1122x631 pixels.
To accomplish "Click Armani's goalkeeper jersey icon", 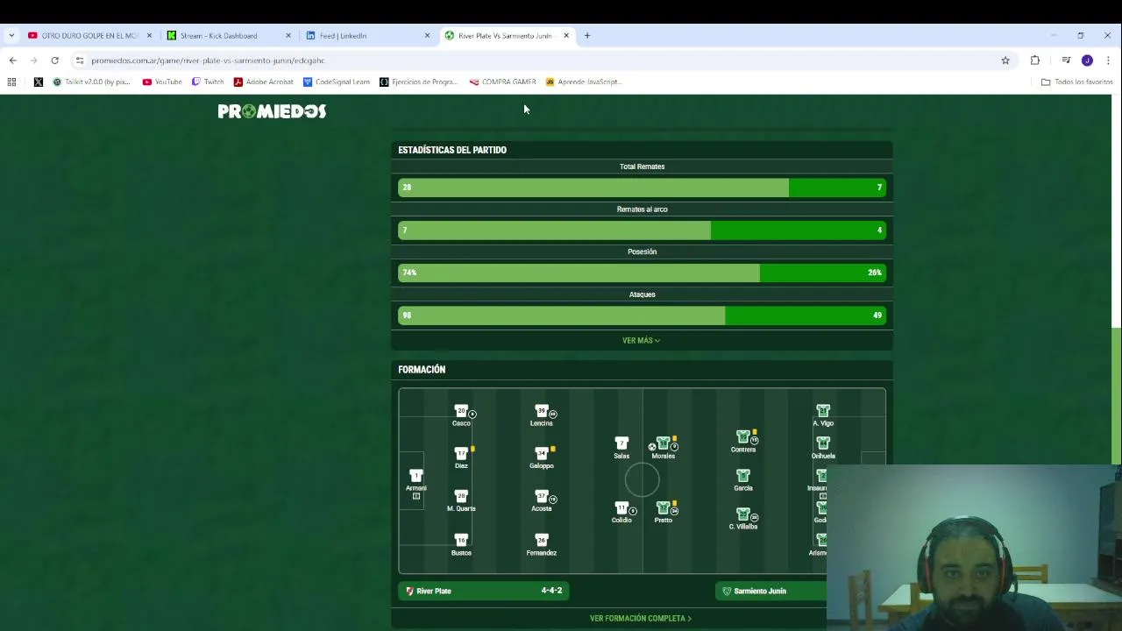I will pyautogui.click(x=416, y=476).
